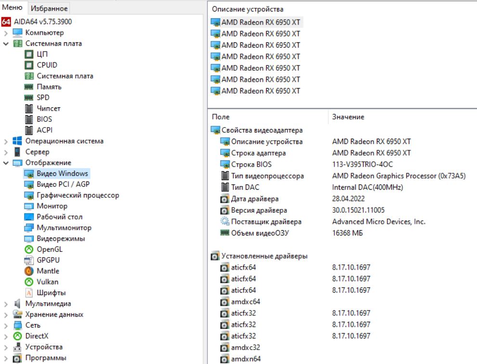The width and height of the screenshot is (477, 364).
Task: Click the AIDA64 red logo icon
Action: click(6, 22)
